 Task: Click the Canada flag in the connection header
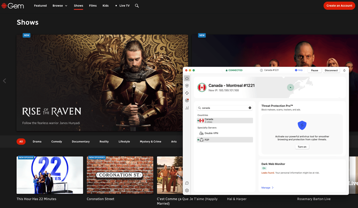pyautogui.click(x=202, y=87)
